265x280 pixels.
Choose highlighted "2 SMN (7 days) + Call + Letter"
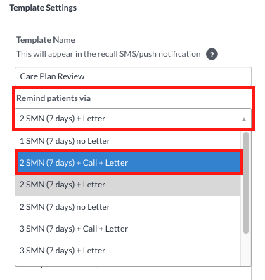click(x=129, y=162)
